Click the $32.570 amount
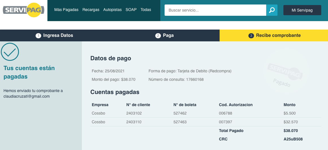Viewport: 328px width, 150px height. (x=290, y=122)
